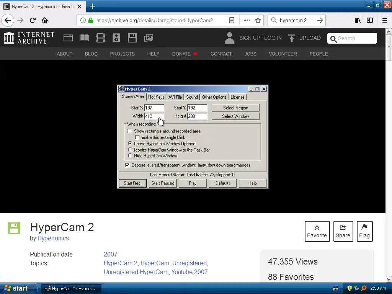Open the Internet Archive Video film icon
The width and height of the screenshot is (392, 294).
pyautogui.click(x=100, y=38)
